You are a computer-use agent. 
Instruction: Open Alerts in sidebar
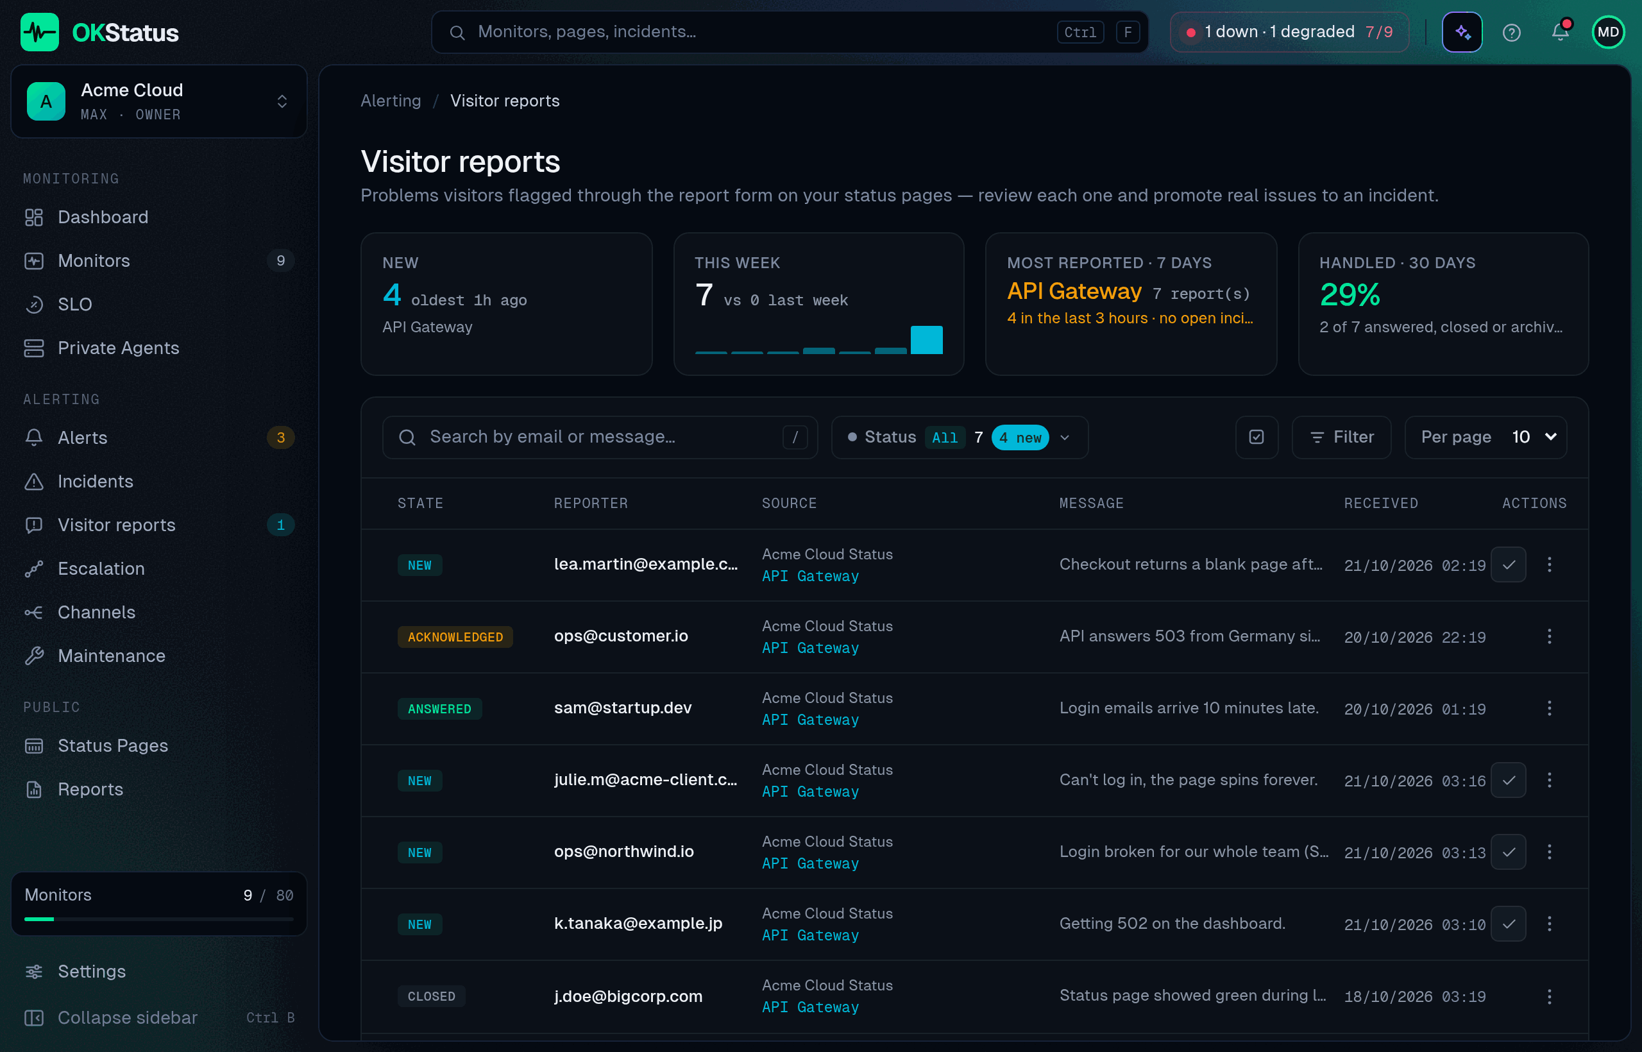(x=159, y=438)
